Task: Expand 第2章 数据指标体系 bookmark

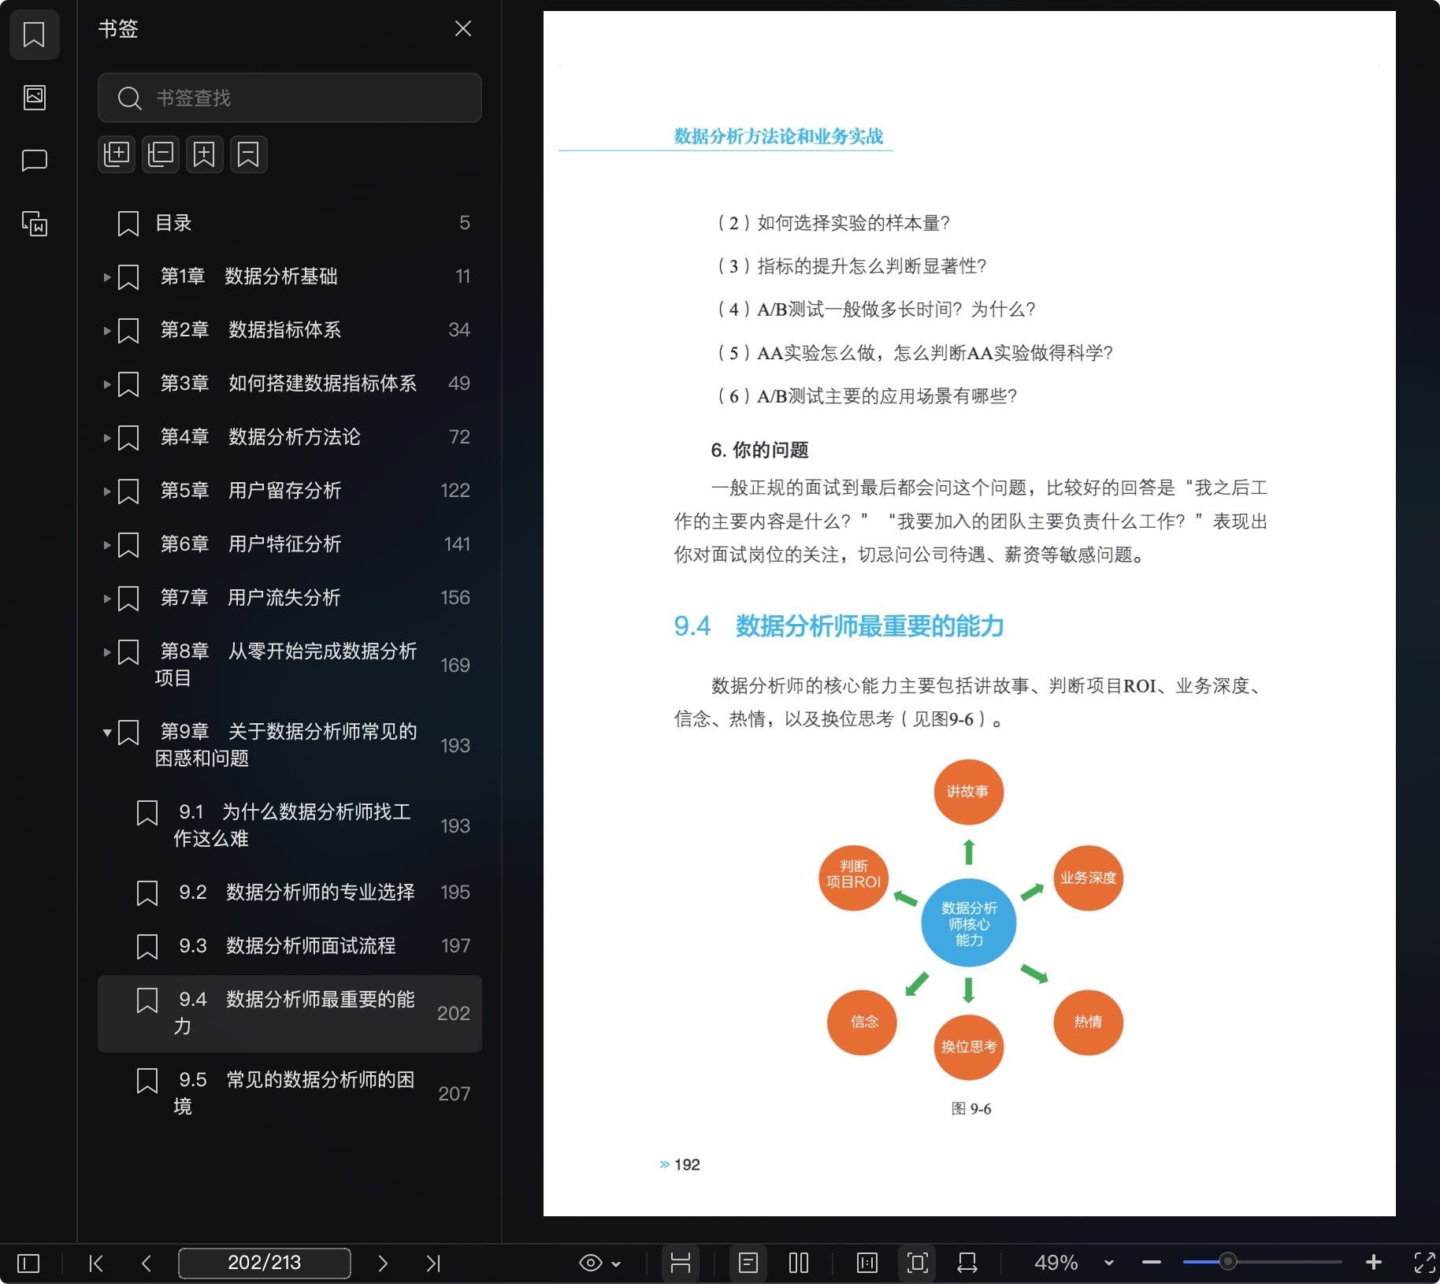Action: 107,331
